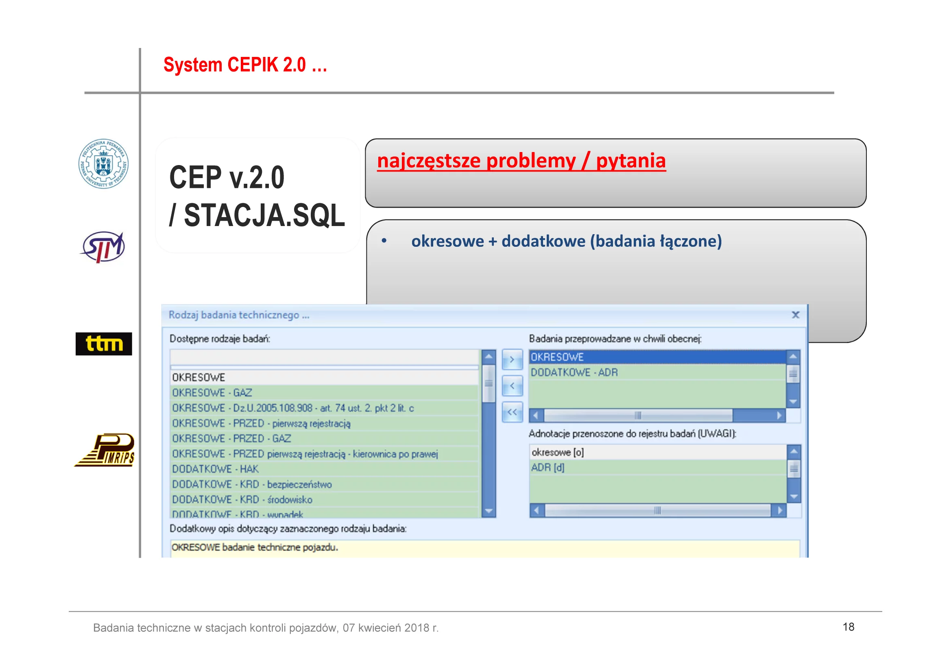The width and height of the screenshot is (951, 672).
Task: Select OKRESOWE - PRZED - pierwszą rejestracją row
Action: point(325,424)
